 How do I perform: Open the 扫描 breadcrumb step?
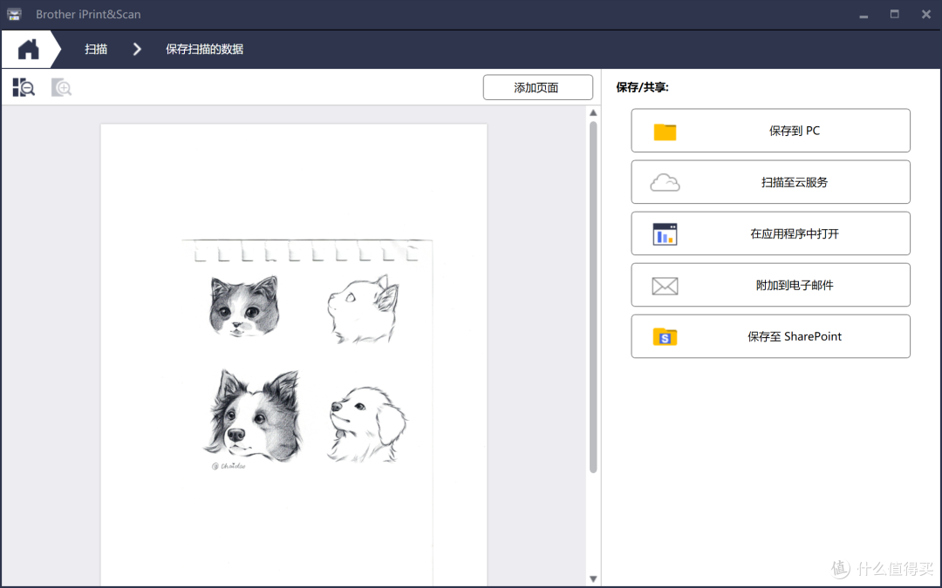[x=96, y=49]
